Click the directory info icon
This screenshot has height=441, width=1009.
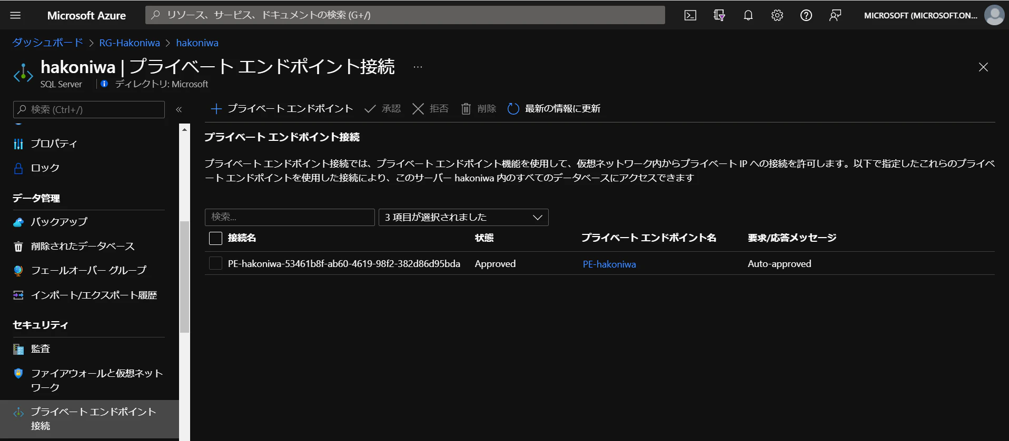tap(104, 84)
